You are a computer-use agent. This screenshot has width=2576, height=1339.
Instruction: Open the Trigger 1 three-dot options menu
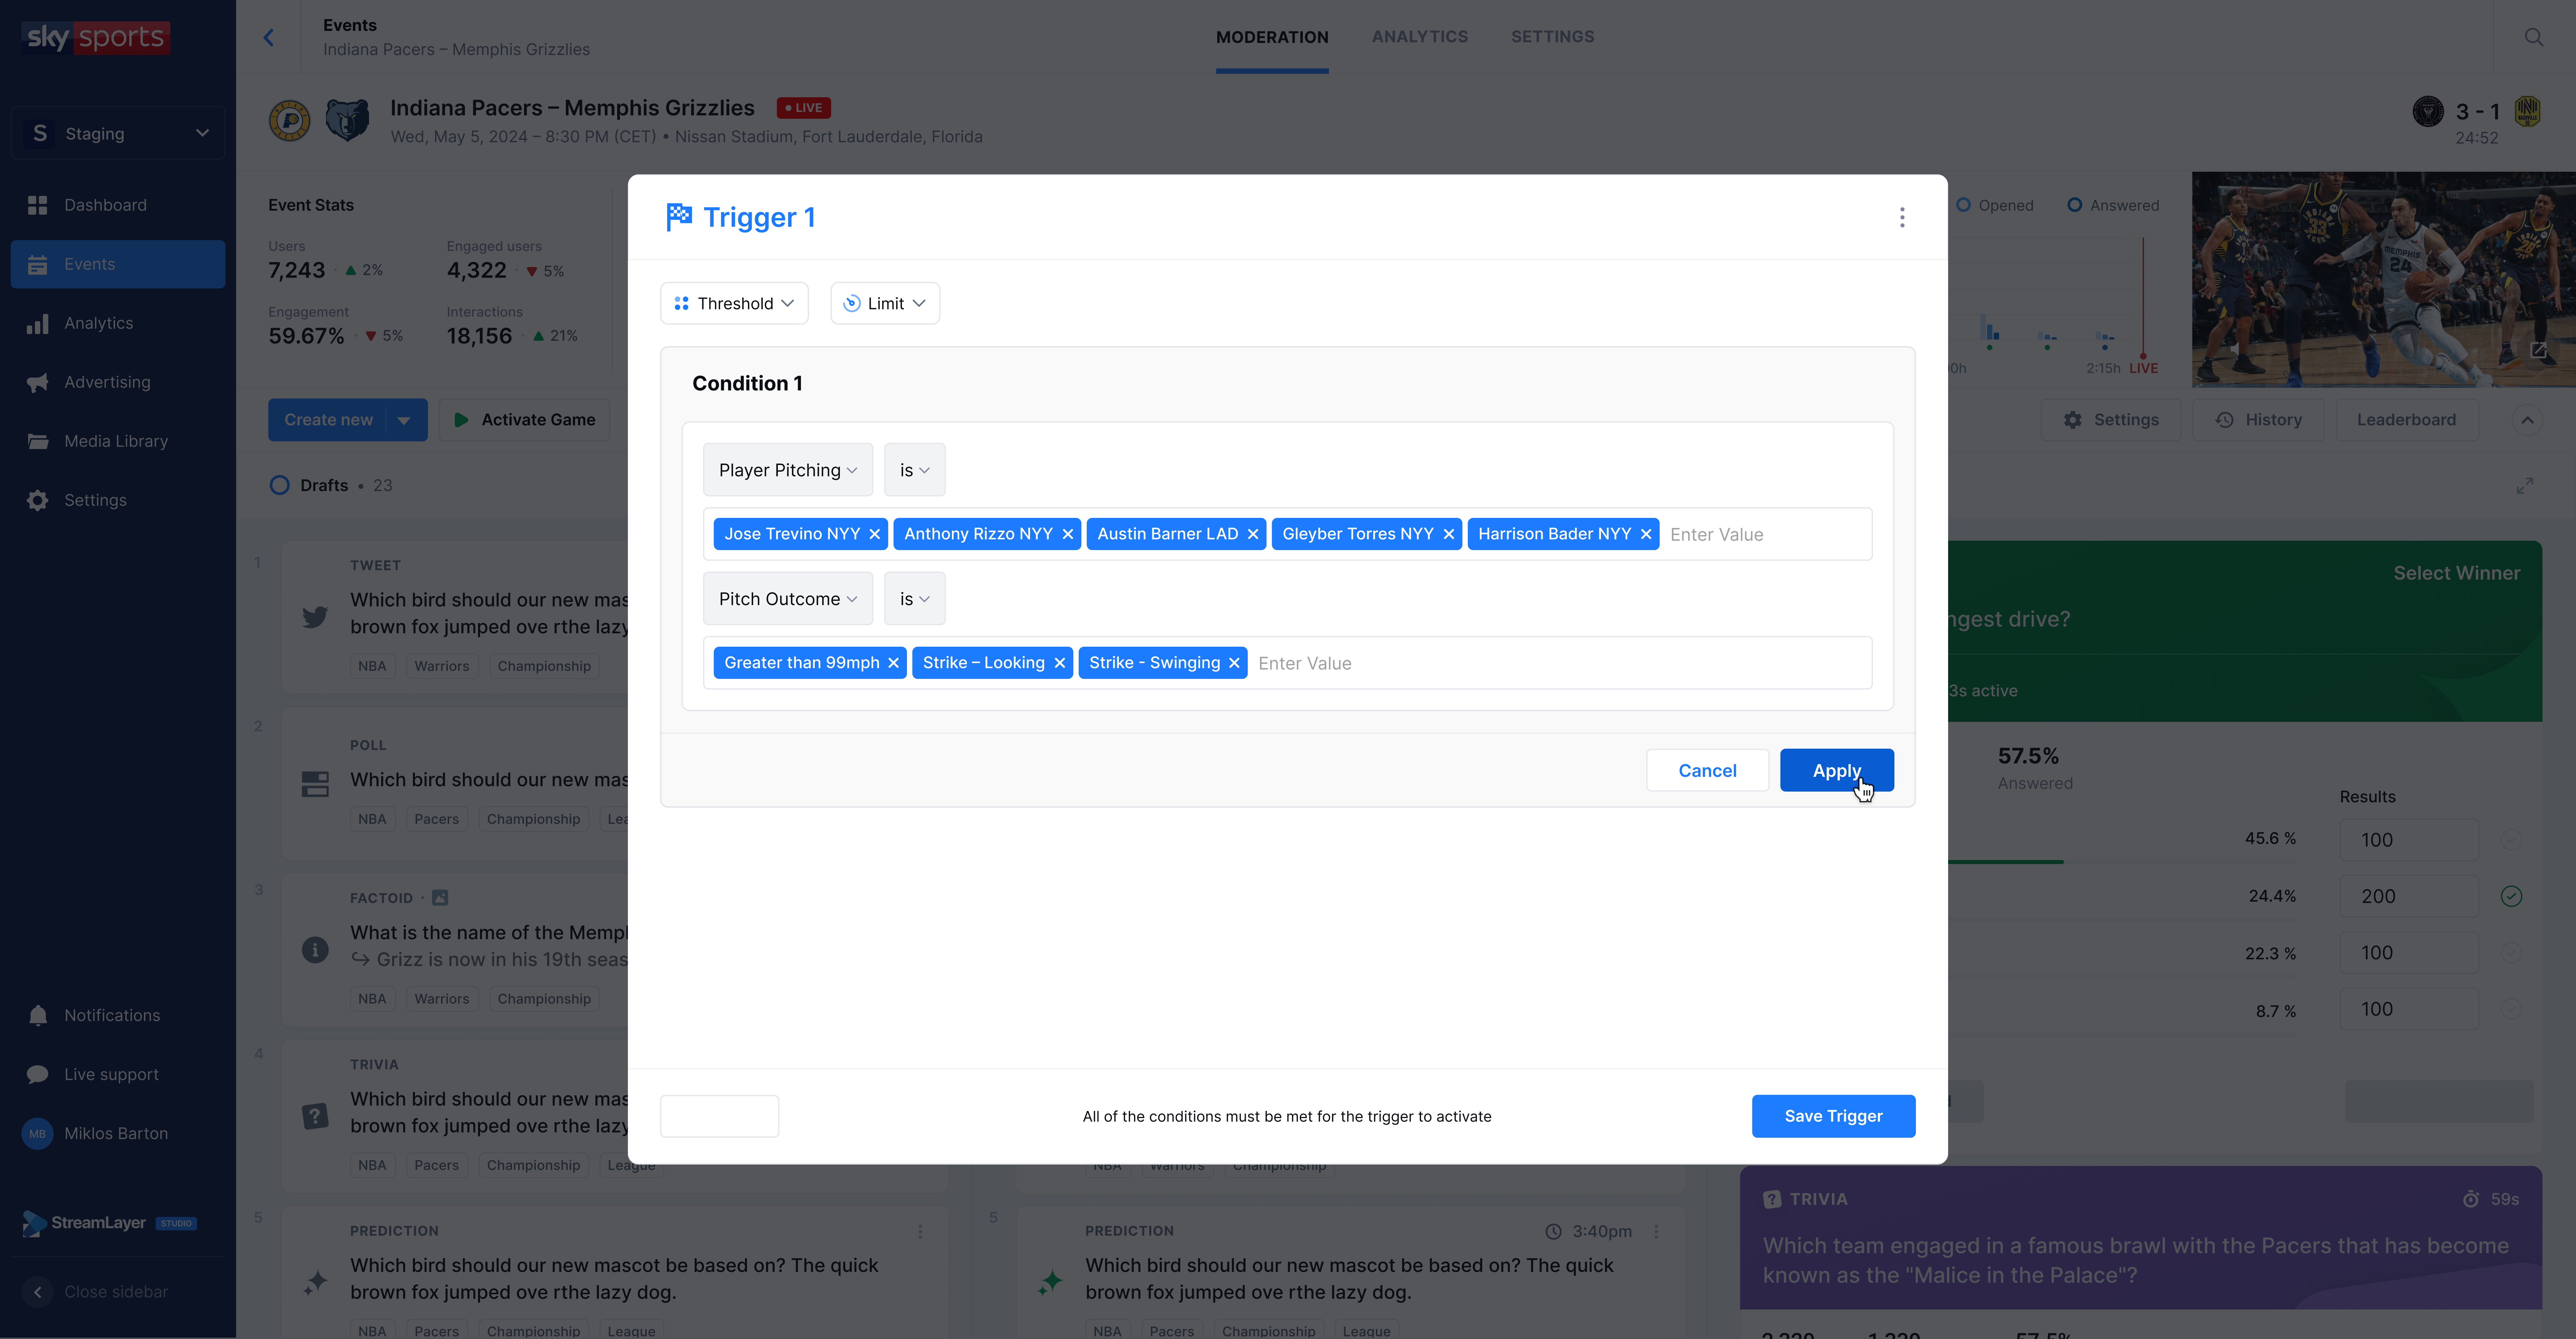(x=1902, y=217)
